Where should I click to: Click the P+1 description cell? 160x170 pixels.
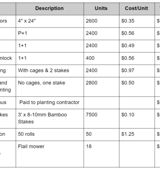(50, 34)
